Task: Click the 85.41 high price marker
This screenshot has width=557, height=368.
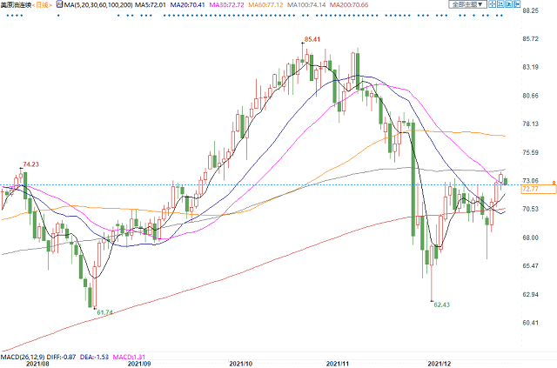Action: [312, 40]
